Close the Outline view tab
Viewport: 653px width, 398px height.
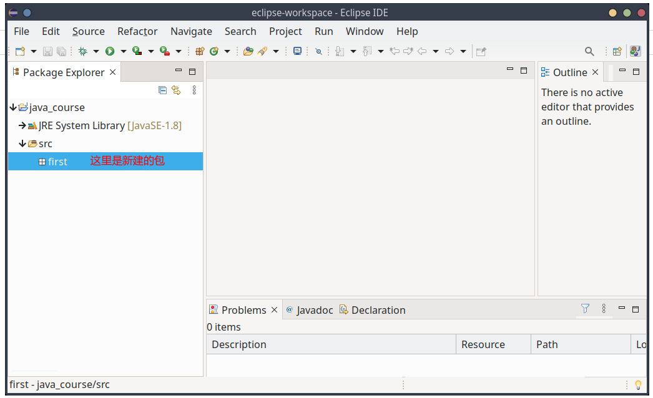[596, 72]
